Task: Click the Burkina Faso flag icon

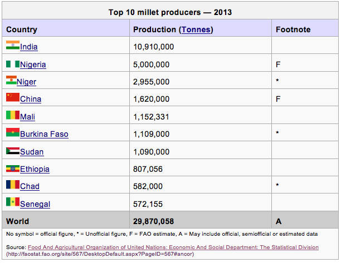Action: click(x=12, y=133)
